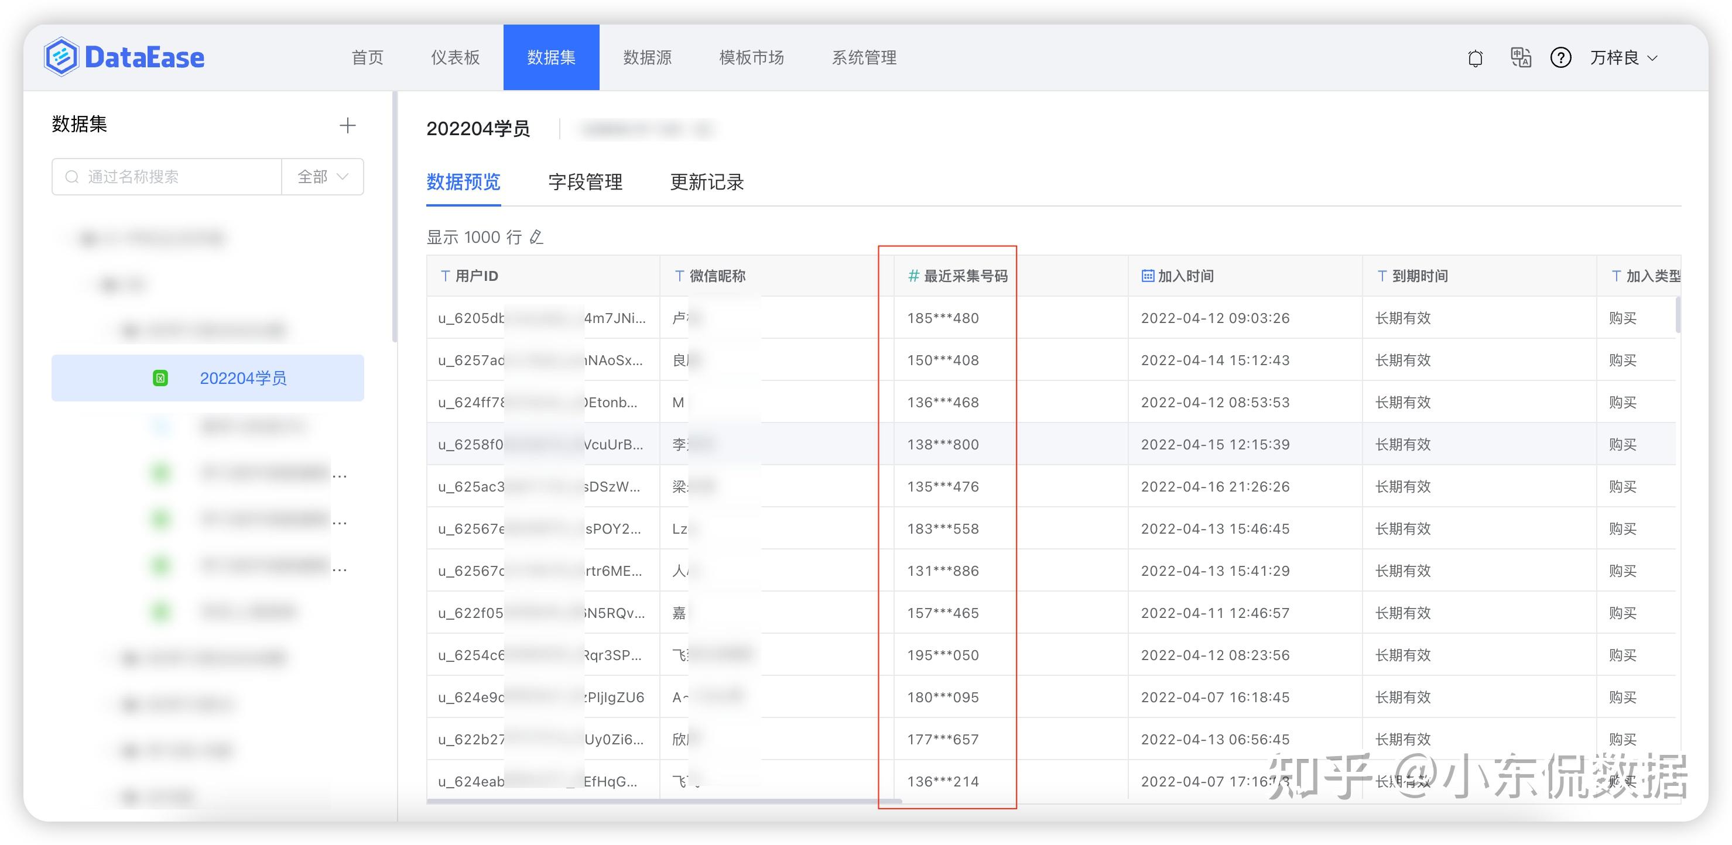Click the 数据集 sidebar heading
1732x845 pixels.
pos(79,124)
